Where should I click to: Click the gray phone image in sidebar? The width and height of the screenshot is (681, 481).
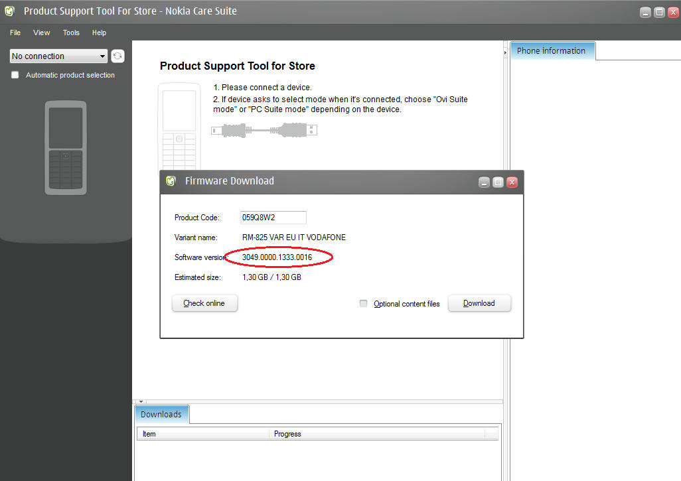[66, 147]
